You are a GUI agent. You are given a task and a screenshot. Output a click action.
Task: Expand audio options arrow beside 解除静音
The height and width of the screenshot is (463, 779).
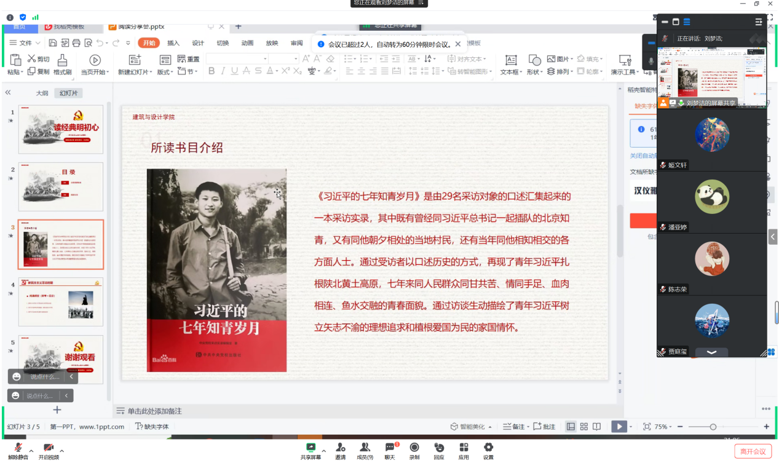(x=31, y=451)
